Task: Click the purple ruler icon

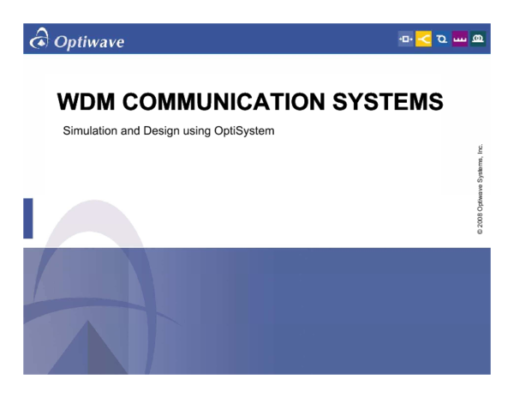Action: [x=459, y=39]
